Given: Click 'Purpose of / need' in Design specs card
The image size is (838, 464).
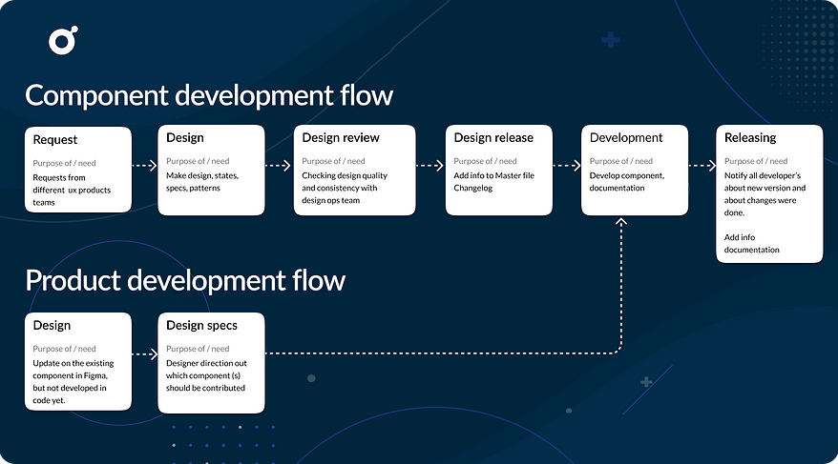Looking at the screenshot, I should pyautogui.click(x=198, y=349).
